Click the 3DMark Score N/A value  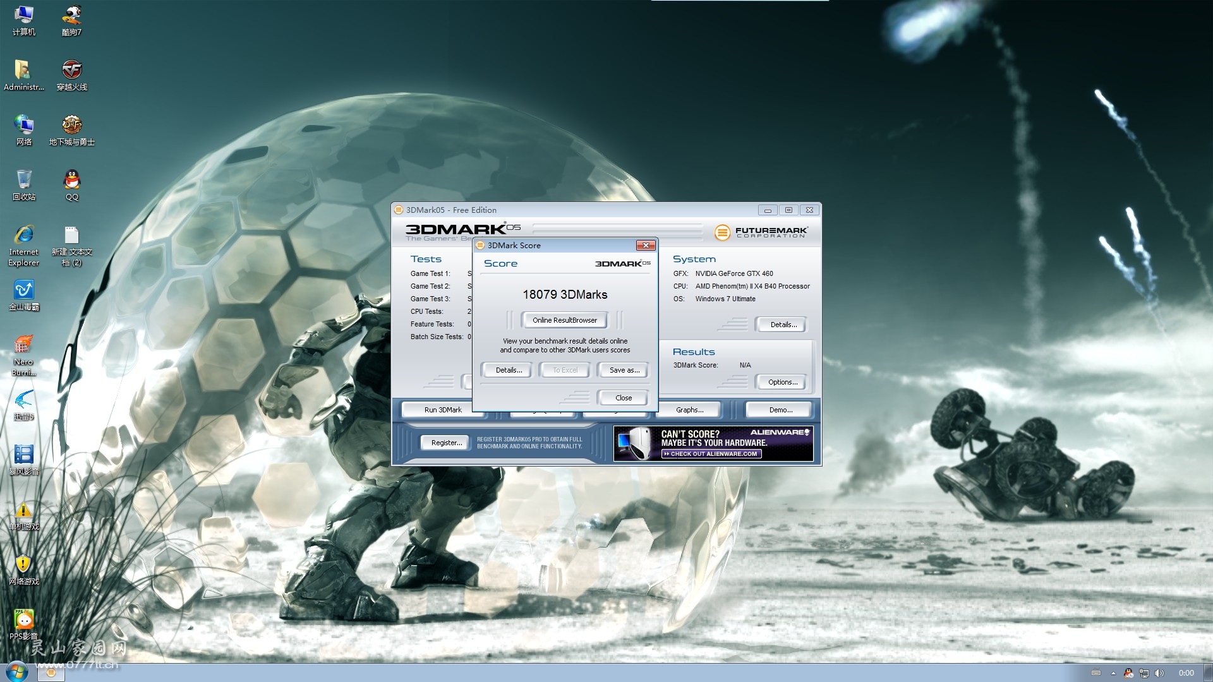[x=745, y=365]
